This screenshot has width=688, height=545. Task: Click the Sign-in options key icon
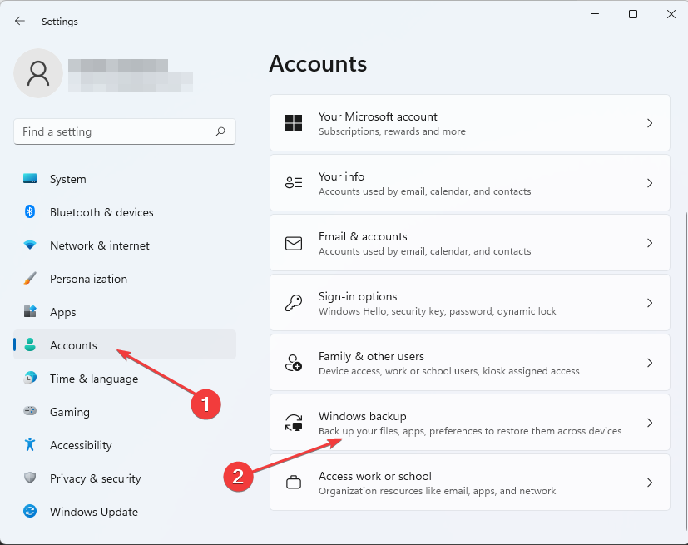pyautogui.click(x=294, y=303)
